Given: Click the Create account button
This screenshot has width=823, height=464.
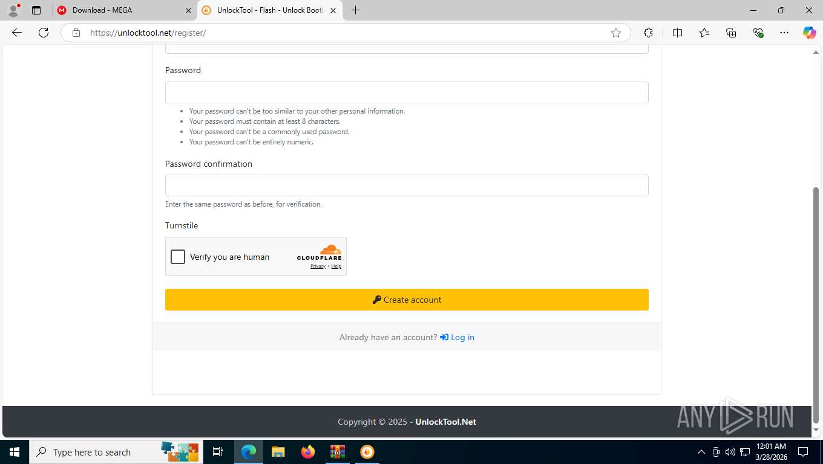Looking at the screenshot, I should [x=407, y=300].
